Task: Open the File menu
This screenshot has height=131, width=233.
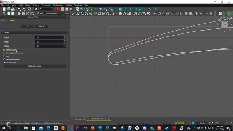Action: click(3, 5)
